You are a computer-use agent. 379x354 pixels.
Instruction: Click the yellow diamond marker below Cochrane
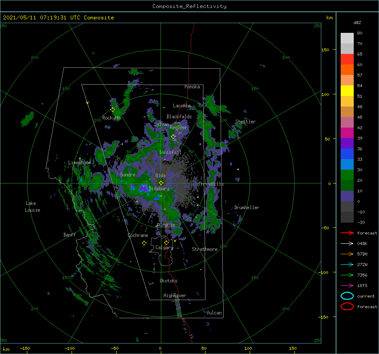point(144,243)
